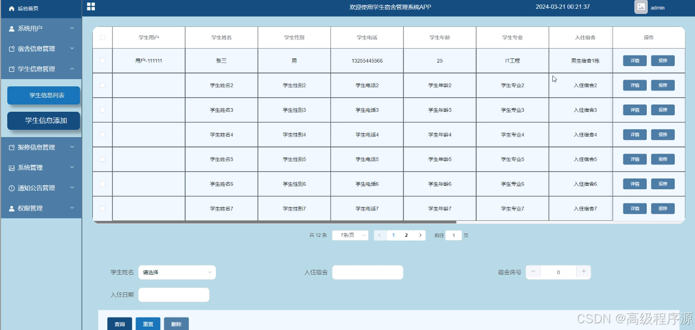Collapse the 学生信息管理 menu chevron
Image resolution: width=695 pixels, height=330 pixels.
point(72,69)
